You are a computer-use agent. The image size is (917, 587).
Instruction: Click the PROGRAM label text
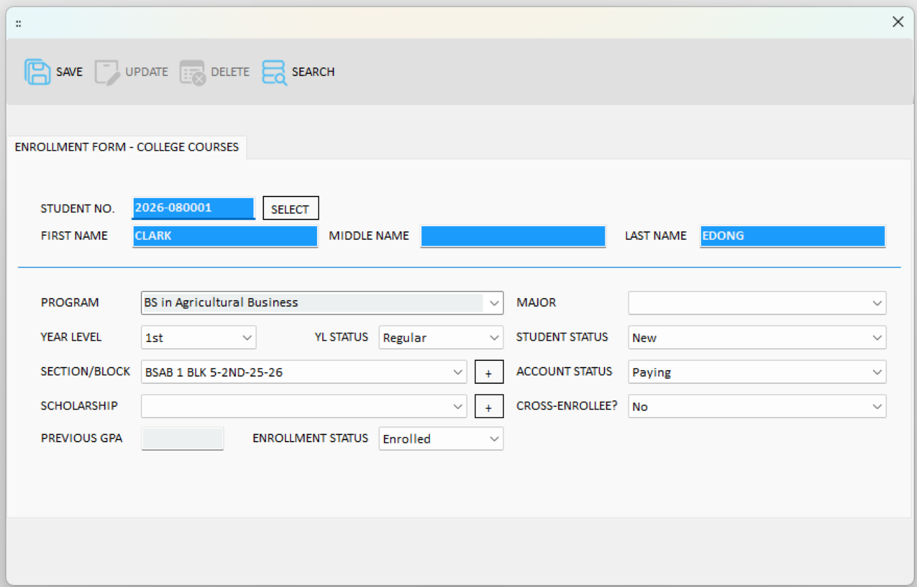coord(70,303)
